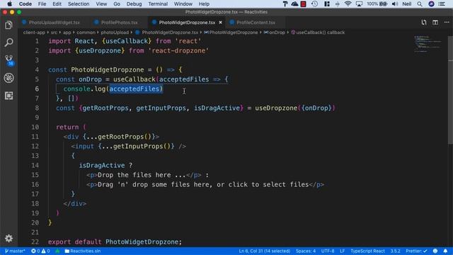Change line ending via LF indicator
This screenshot has height=255, width=453.
(x=343, y=251)
